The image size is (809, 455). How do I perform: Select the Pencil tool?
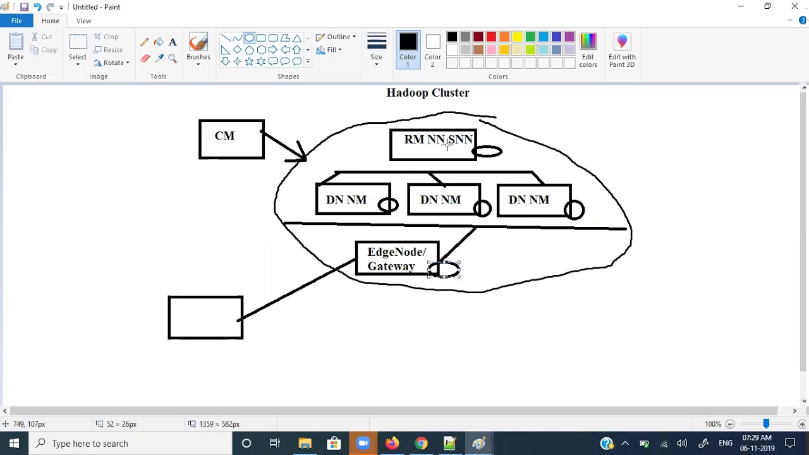coord(145,42)
